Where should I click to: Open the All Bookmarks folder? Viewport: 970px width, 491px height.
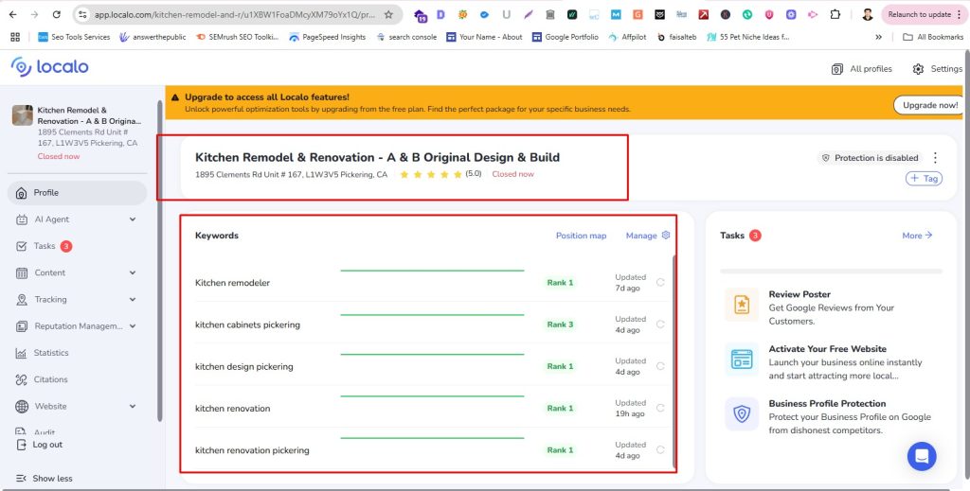(933, 37)
